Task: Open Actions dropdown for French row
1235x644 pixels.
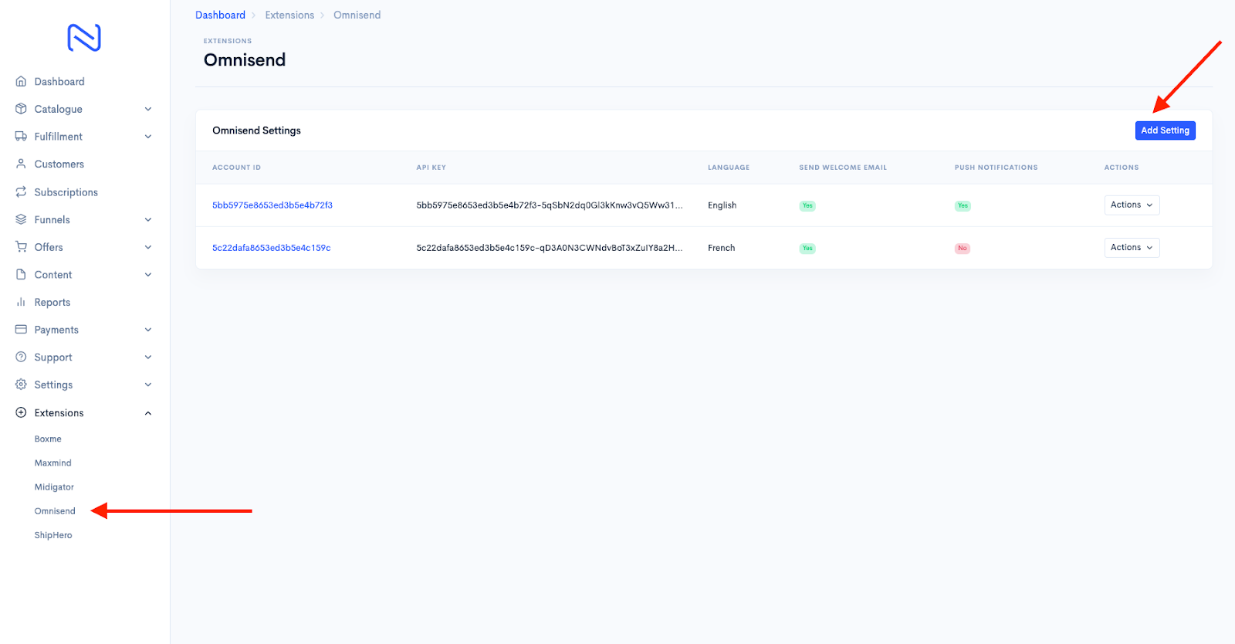Action: [x=1132, y=247]
